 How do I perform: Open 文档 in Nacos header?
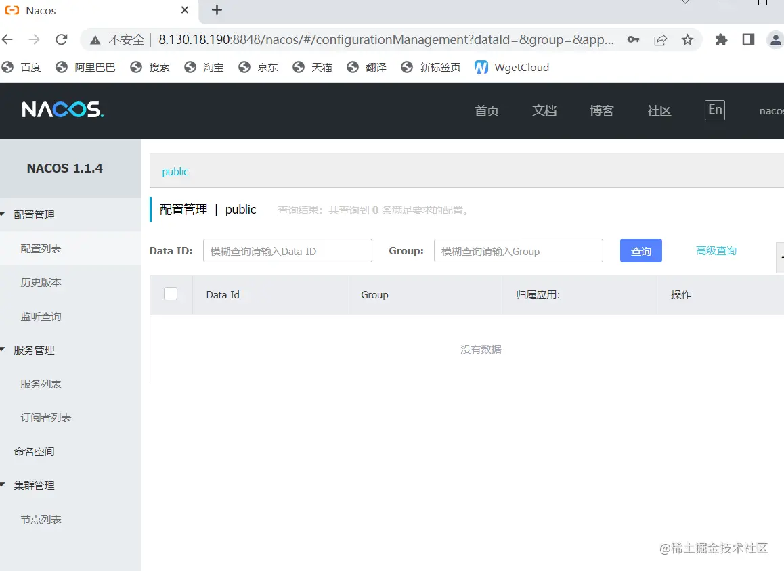point(544,110)
